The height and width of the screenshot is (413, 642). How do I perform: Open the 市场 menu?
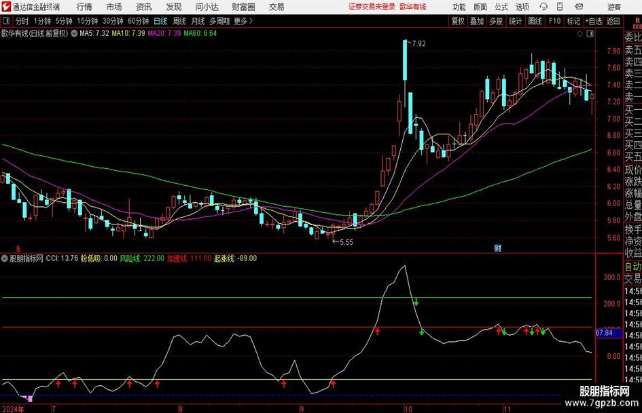(114, 7)
